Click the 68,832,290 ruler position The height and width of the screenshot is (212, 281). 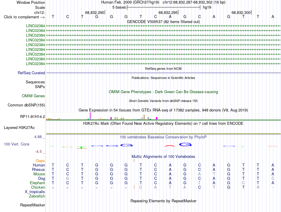95,12
